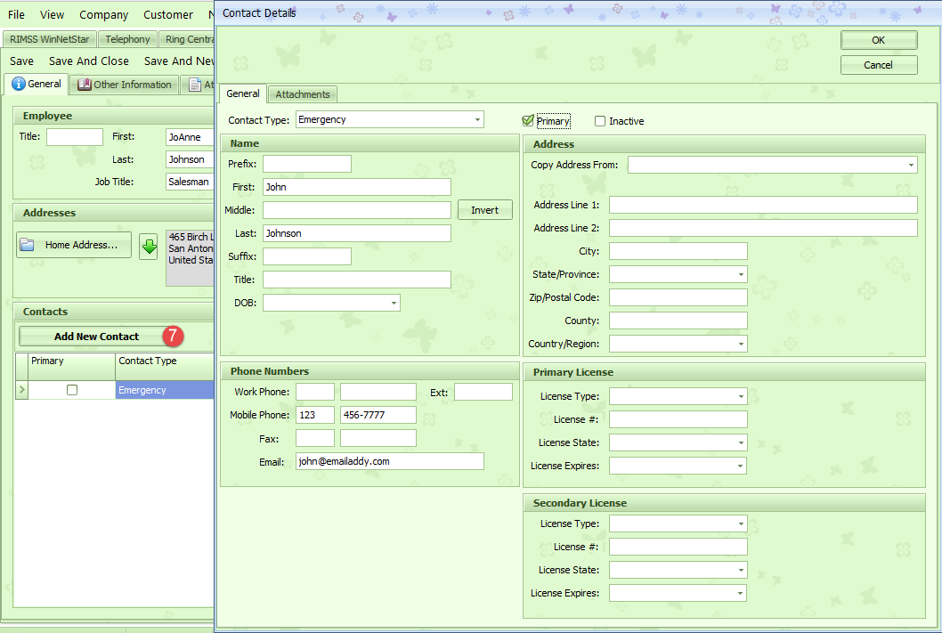Click the Home Address folder button
This screenshot has width=942, height=633.
pos(74,245)
